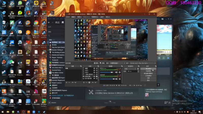Open the Steam desktop shortcut
Screen dimensions: 203x114
[x=4, y=73]
